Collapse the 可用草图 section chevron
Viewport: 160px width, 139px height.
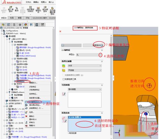point(102,85)
